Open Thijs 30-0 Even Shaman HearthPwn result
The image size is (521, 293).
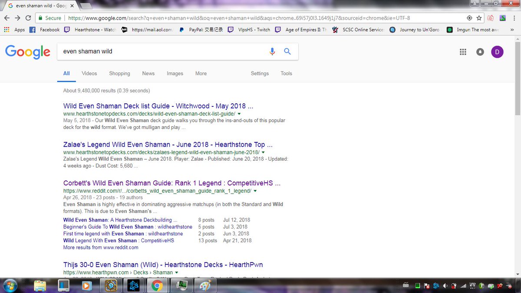163,265
